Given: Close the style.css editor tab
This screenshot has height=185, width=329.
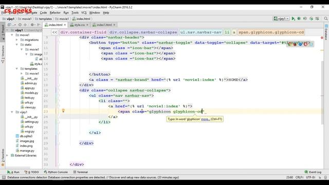Looking at the screenshot, I should point(87,25).
